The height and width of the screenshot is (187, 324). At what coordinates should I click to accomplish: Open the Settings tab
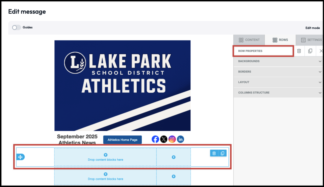pos(311,40)
